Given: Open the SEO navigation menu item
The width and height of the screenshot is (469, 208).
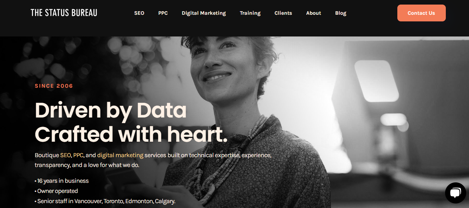Looking at the screenshot, I should (139, 13).
